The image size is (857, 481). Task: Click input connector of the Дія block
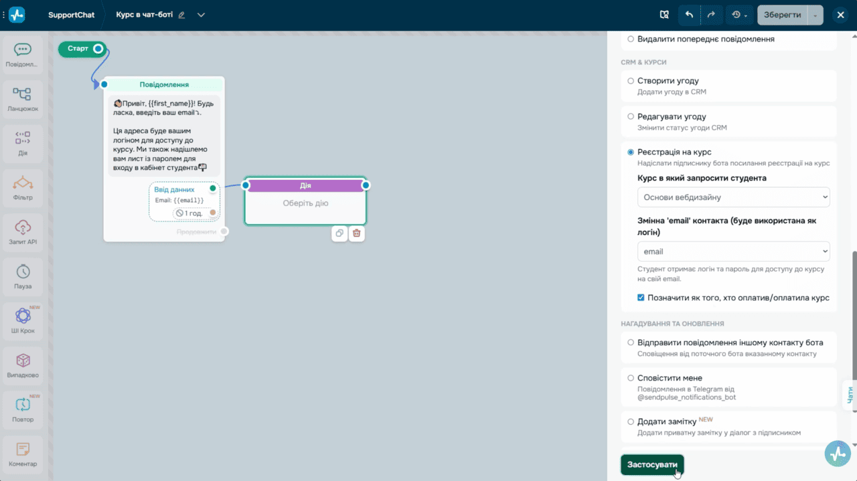[246, 185]
